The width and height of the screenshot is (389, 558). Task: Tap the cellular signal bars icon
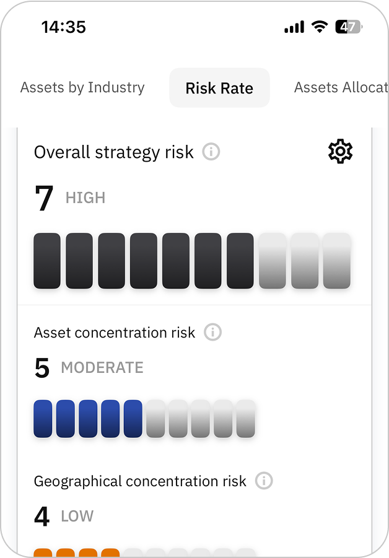(x=294, y=27)
